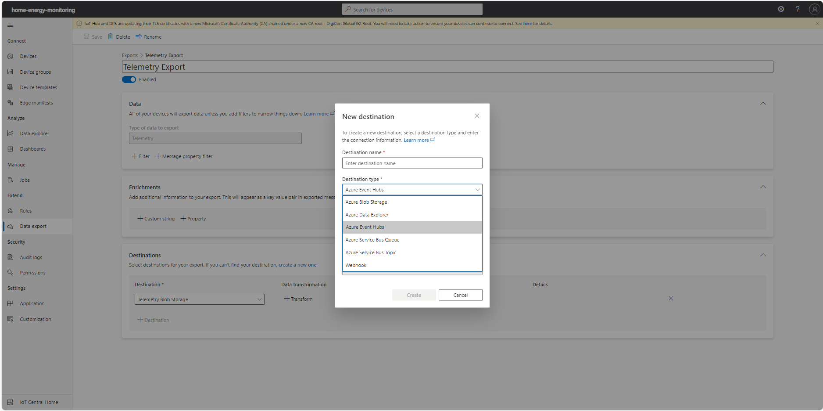The height and width of the screenshot is (411, 823).
Task: Open Customization under Settings
Action: (35, 319)
